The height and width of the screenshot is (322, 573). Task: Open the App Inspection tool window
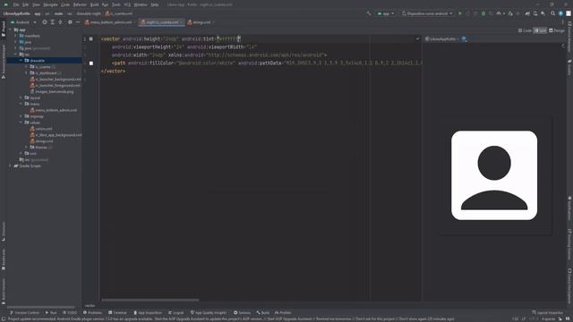tap(148, 313)
